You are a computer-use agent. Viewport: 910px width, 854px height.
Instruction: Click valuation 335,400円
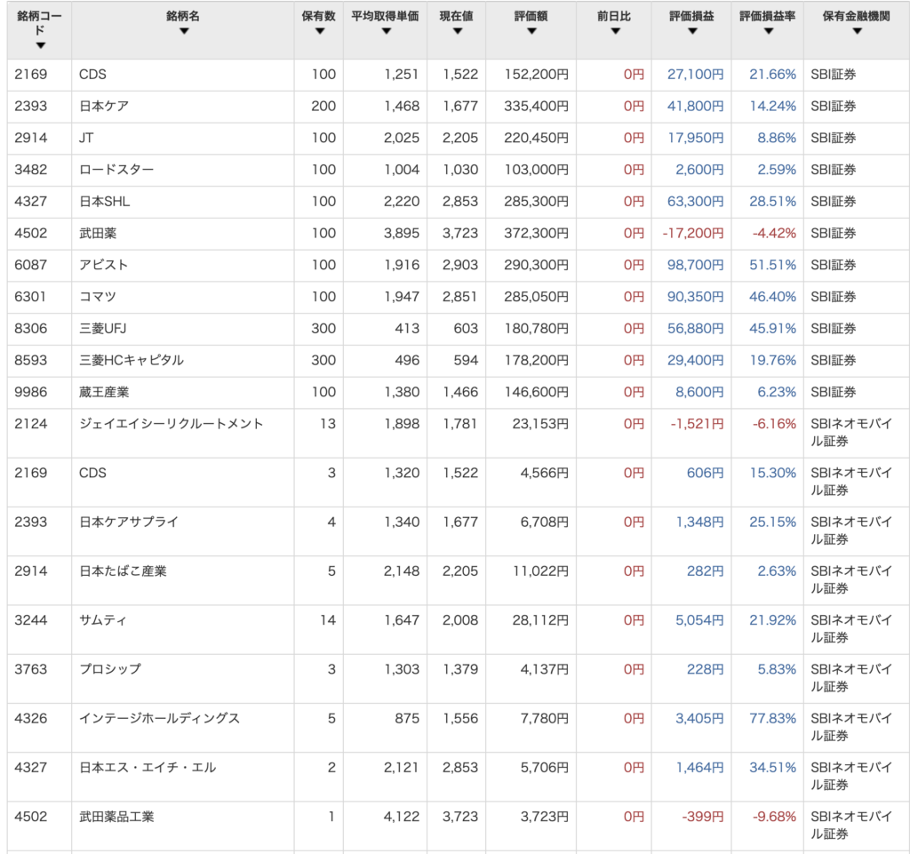(x=536, y=106)
